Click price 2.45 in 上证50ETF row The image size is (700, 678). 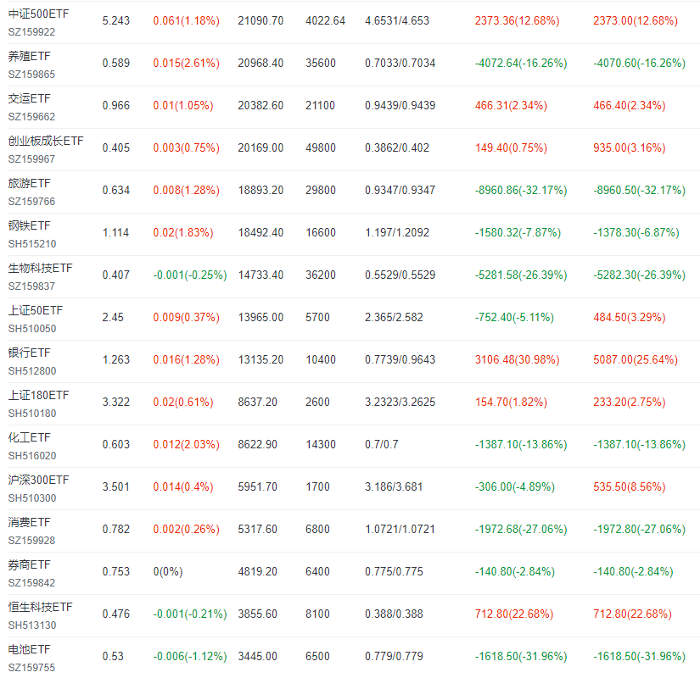(113, 318)
